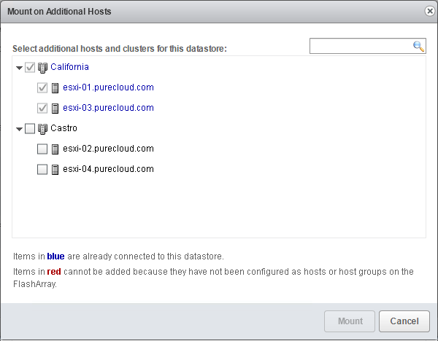
Task: Check the esxi-02.purecloud.com checkbox
Action: click(x=42, y=149)
